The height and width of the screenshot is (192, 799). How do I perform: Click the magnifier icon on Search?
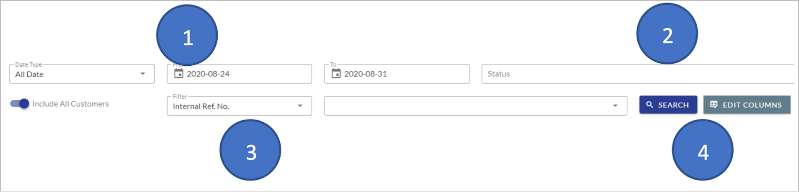point(650,105)
